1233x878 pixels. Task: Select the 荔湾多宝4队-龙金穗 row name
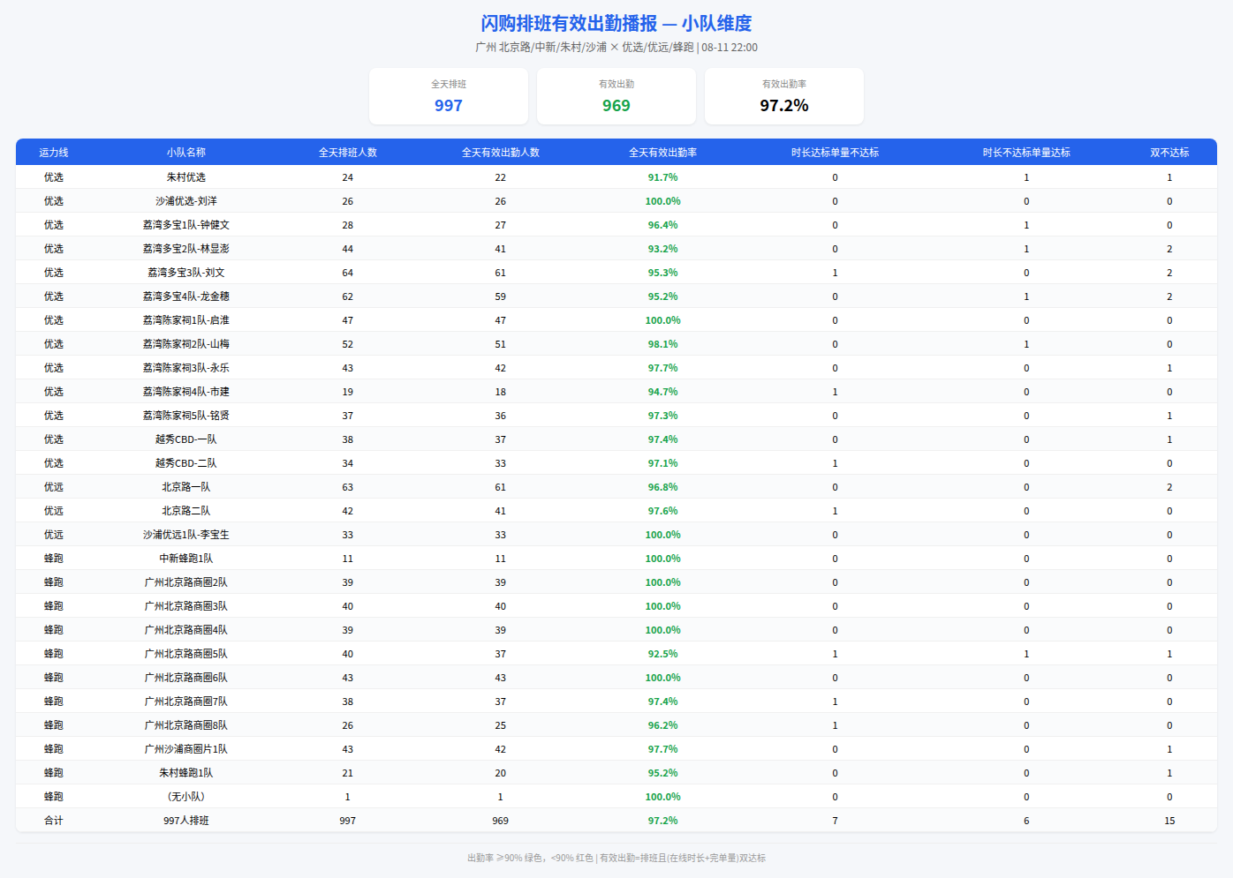tap(186, 296)
